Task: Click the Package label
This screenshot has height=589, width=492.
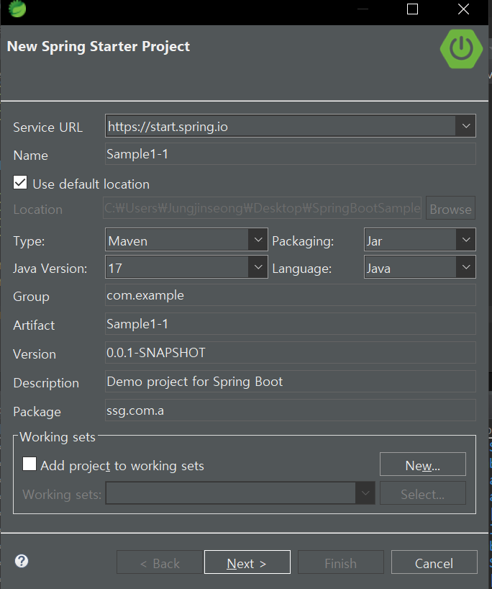Action: 37,412
